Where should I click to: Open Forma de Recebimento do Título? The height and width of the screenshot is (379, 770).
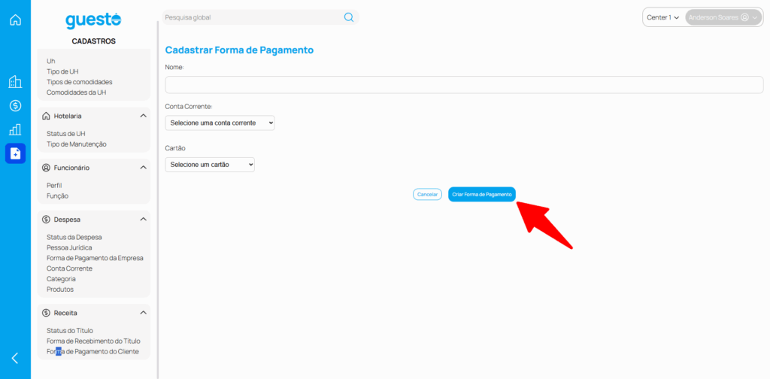93,341
